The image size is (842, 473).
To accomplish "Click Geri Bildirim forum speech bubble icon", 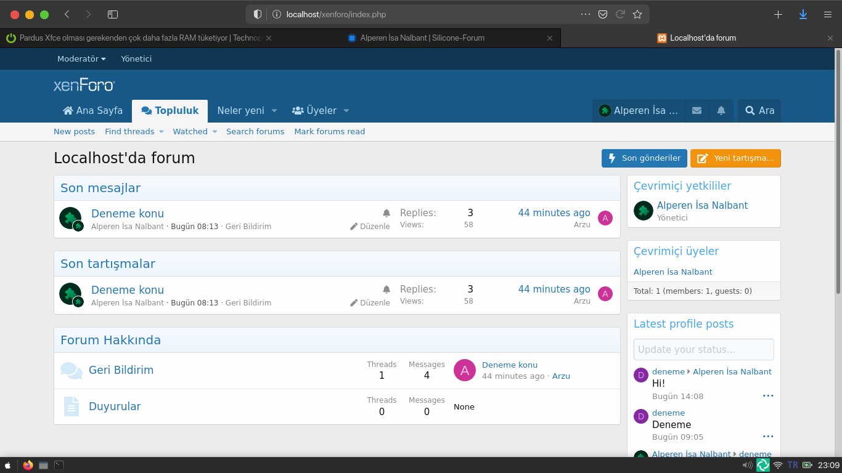I will pos(72,371).
